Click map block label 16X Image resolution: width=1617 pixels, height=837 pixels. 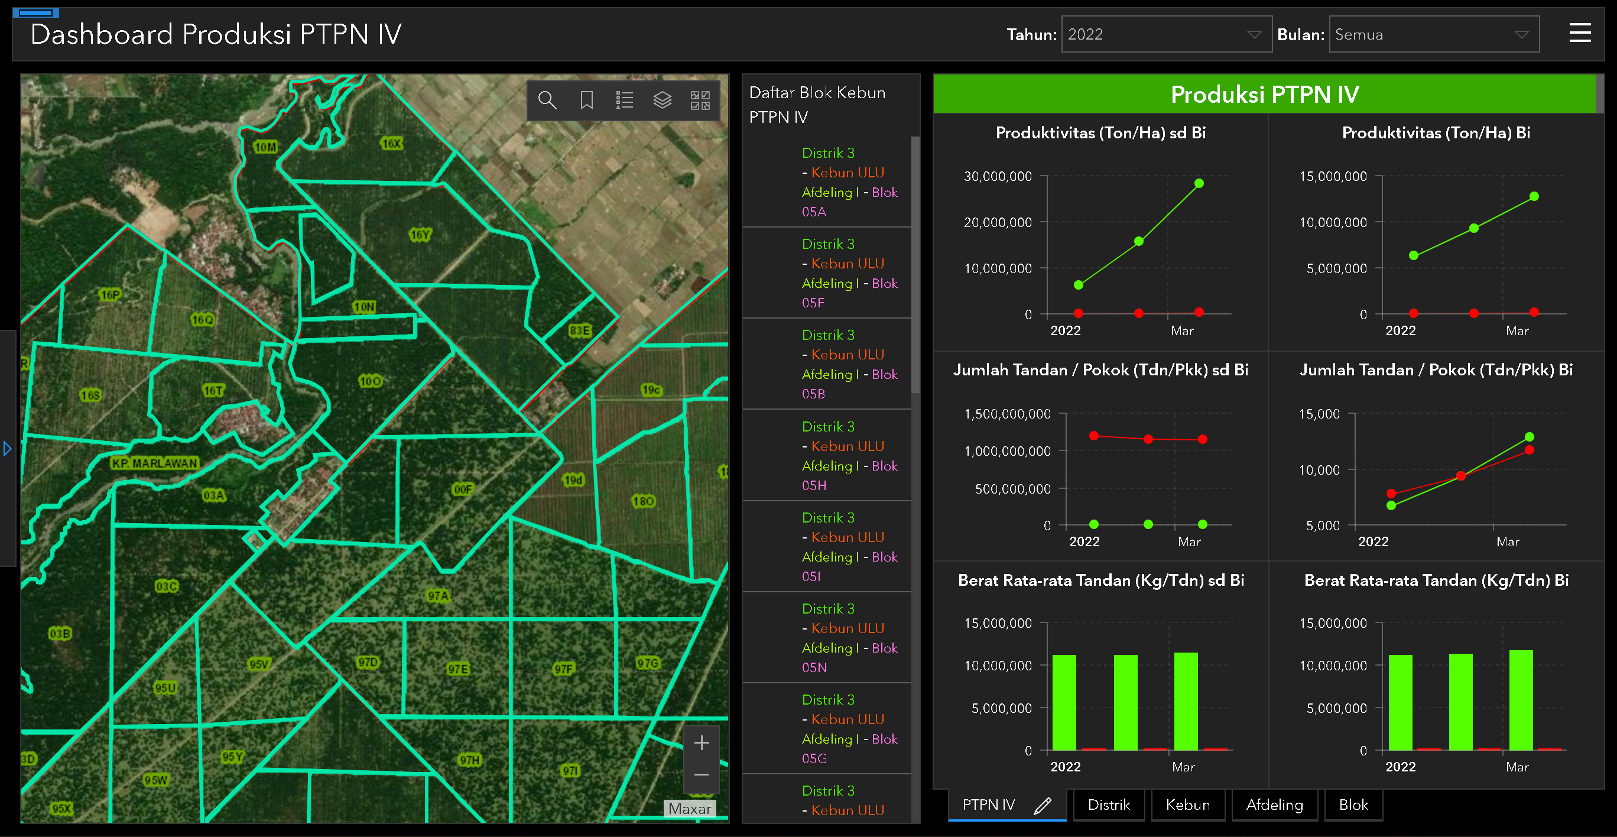(391, 143)
